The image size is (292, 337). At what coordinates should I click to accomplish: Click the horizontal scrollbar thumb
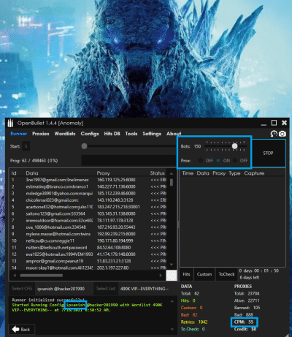(x=42, y=276)
